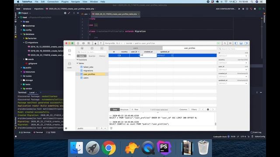Open the Terminal tool button in PhpStorm bottom bar
The width and height of the screenshot is (280, 157).
38,133
